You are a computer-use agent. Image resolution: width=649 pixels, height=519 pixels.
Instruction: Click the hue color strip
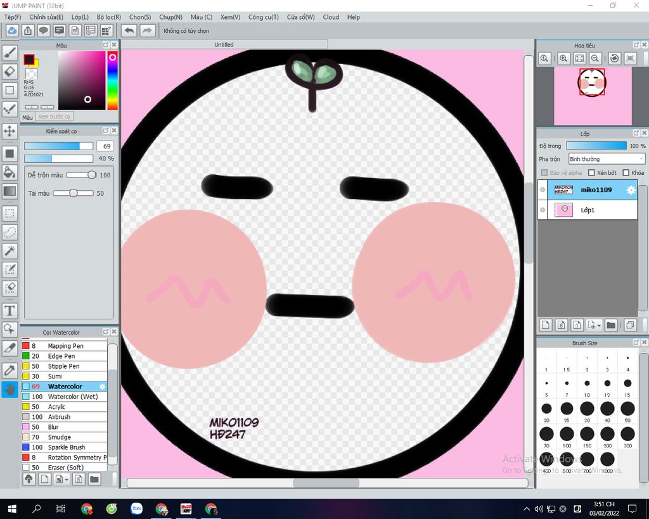point(112,80)
